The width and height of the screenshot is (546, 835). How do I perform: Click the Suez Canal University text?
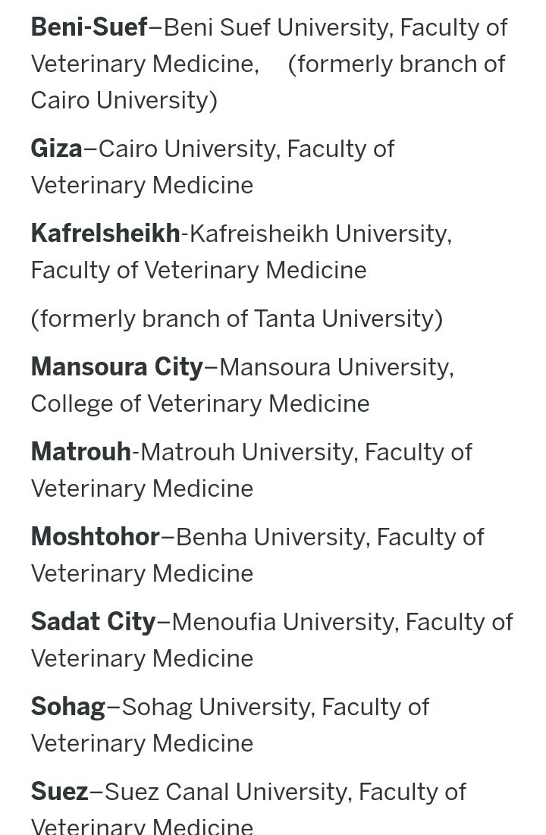point(227,792)
